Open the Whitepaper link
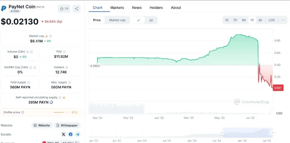 [x=67, y=125]
